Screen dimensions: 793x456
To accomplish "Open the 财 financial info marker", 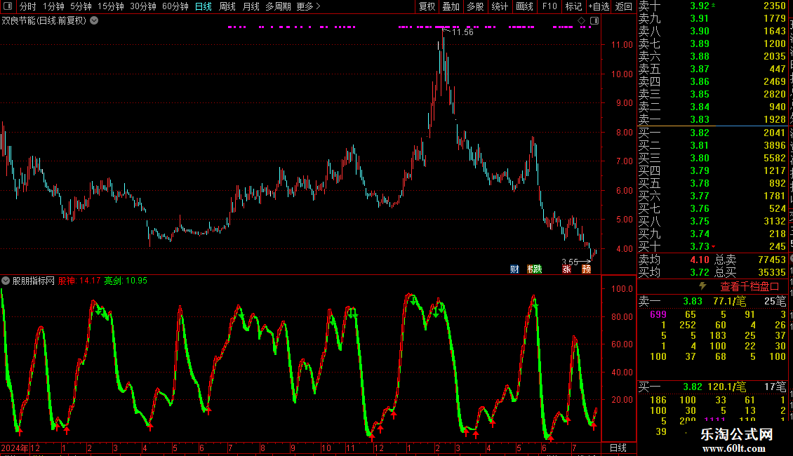I will click(514, 269).
